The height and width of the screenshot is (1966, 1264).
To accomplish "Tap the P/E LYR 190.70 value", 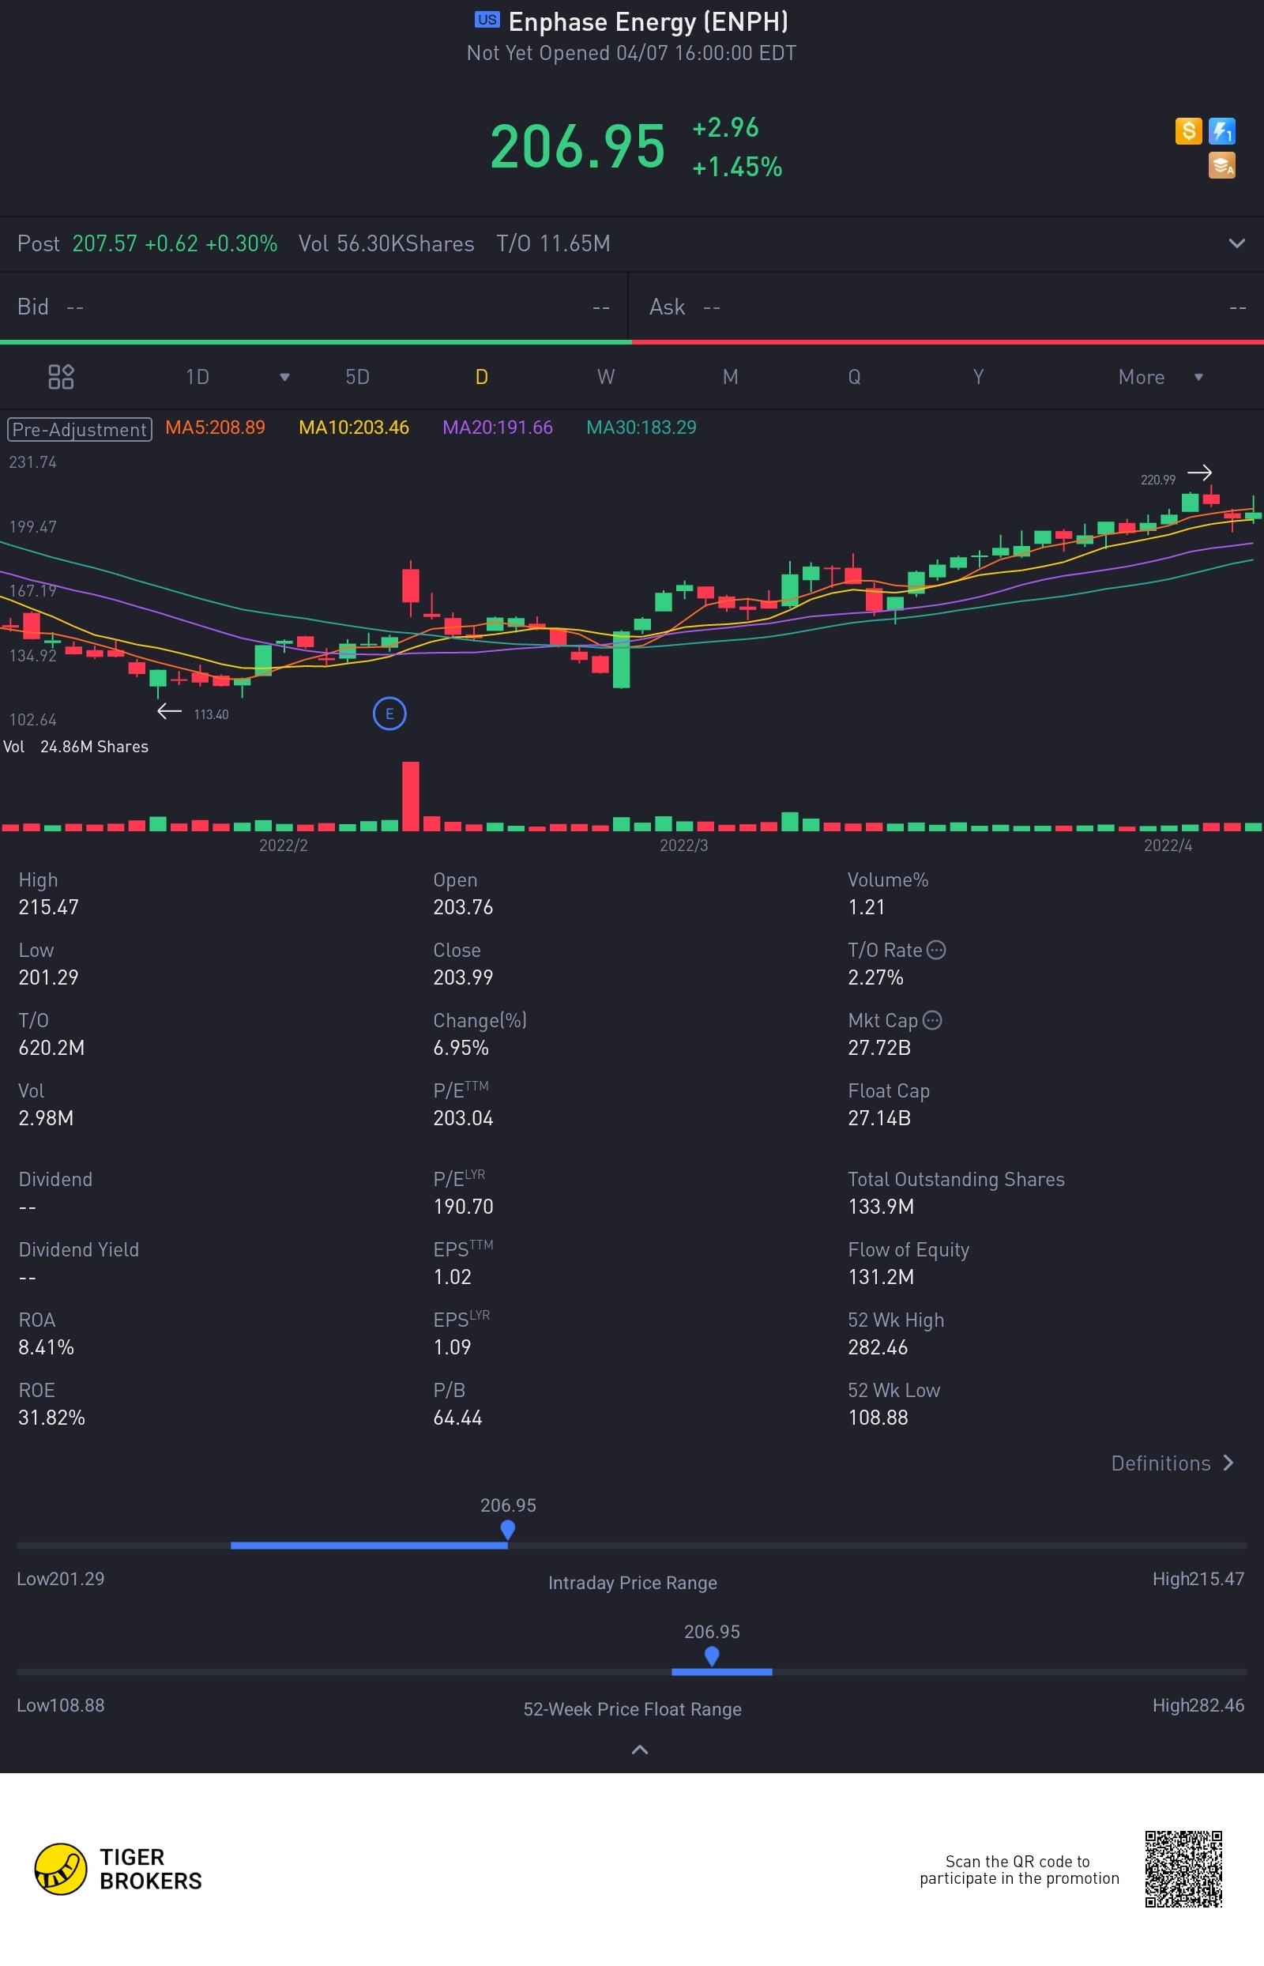I will pos(463,1206).
